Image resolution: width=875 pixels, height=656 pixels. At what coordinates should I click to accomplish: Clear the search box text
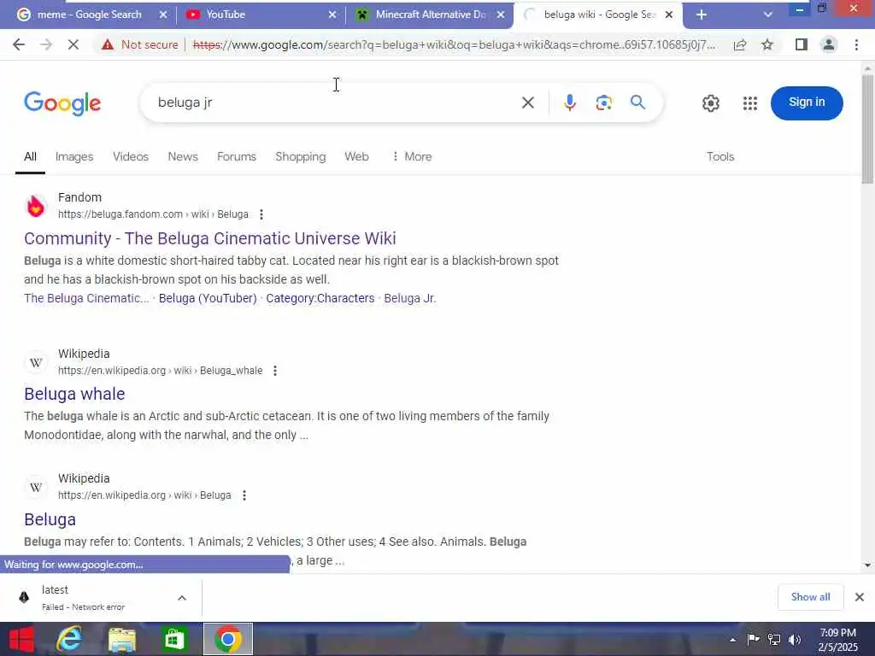point(527,102)
